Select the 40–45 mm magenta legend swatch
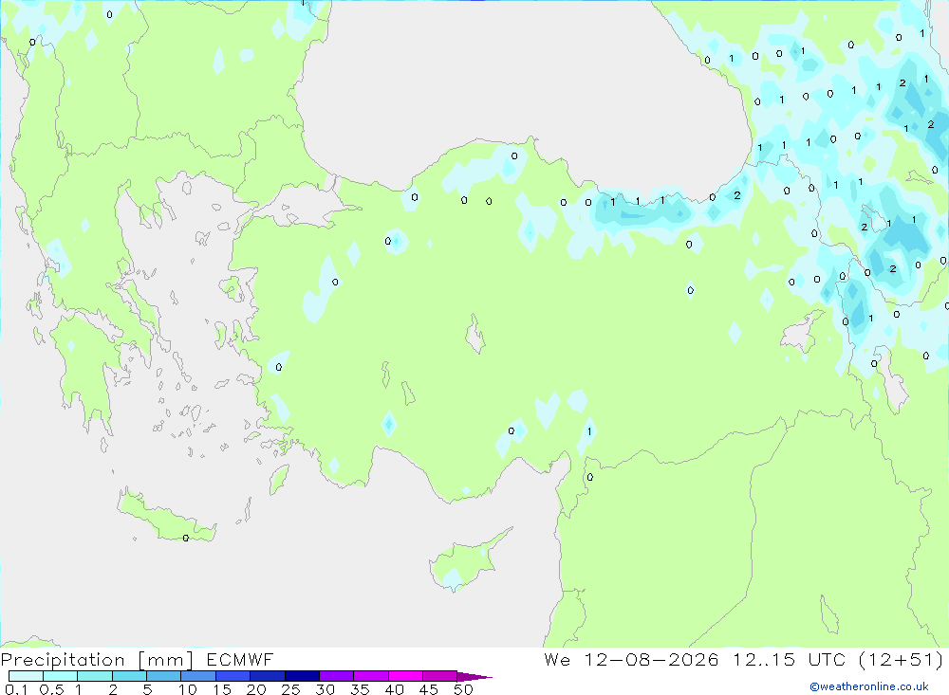 coord(405,676)
